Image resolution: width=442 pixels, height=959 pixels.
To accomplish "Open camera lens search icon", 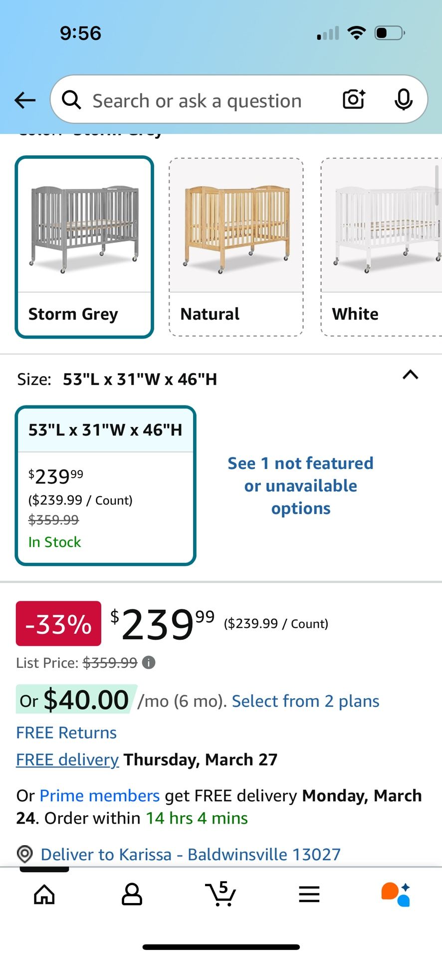I will (x=354, y=99).
